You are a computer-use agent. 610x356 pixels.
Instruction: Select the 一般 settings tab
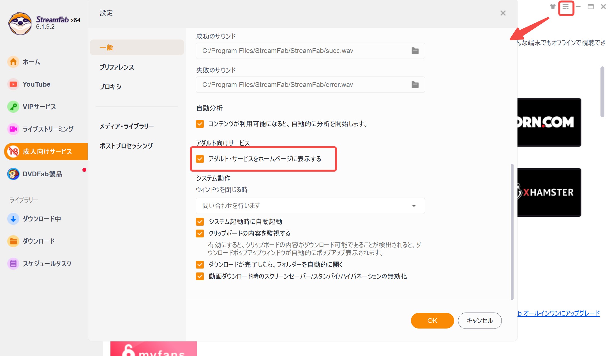(137, 47)
